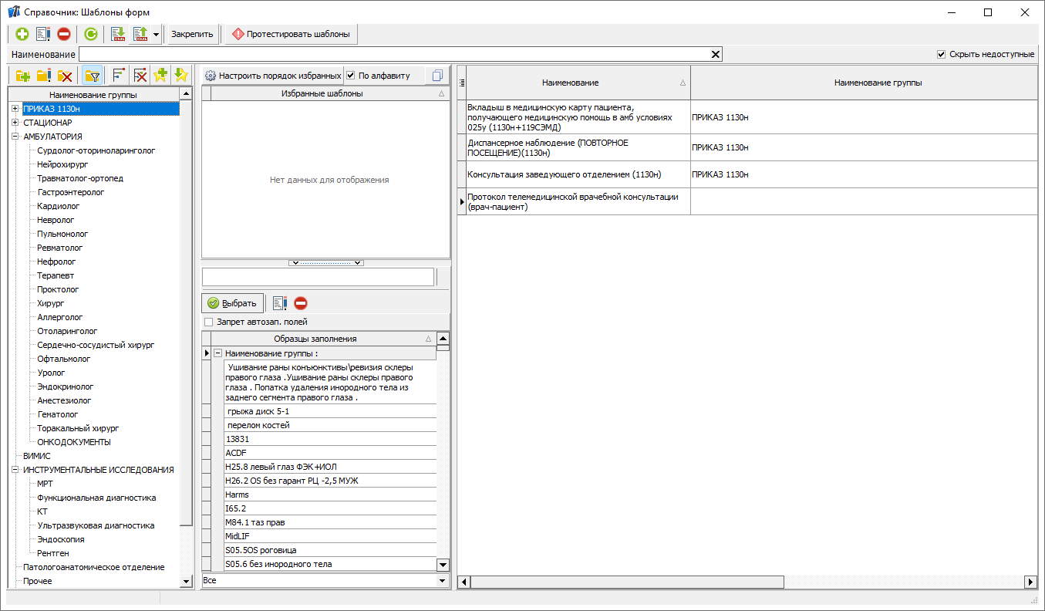Image resolution: width=1045 pixels, height=611 pixels.
Task: Click the copy icon beside По алфавиту
Action: coord(437,76)
